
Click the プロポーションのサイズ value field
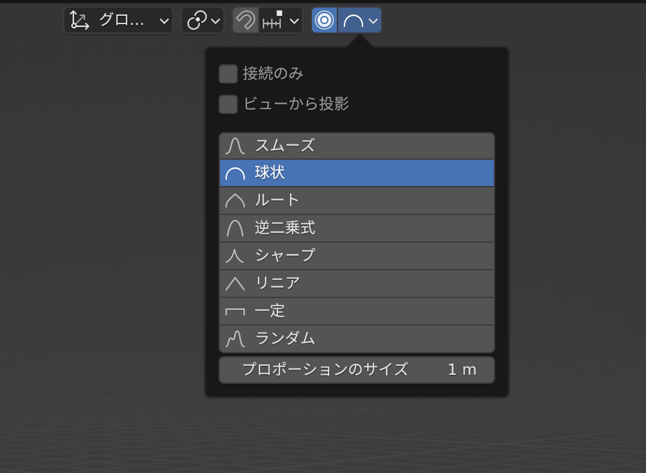(357, 370)
